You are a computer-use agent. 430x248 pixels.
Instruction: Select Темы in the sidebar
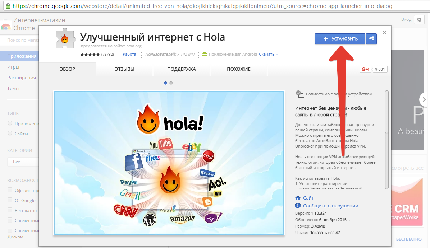[x=13, y=88]
